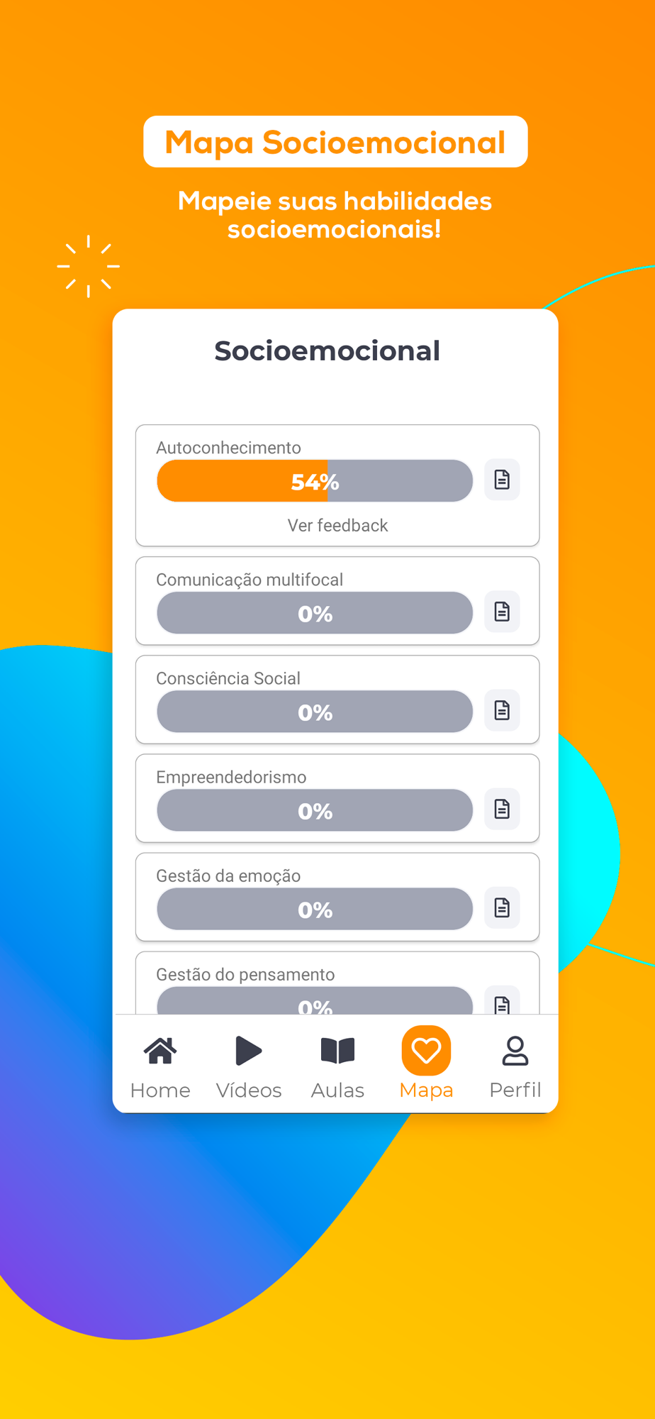Open Comunicação multifocal document icon

pyautogui.click(x=502, y=612)
